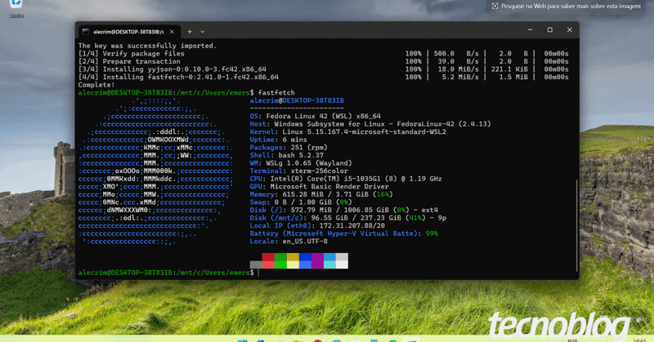Click '[2/4] Prepare transaction' line

129,61
